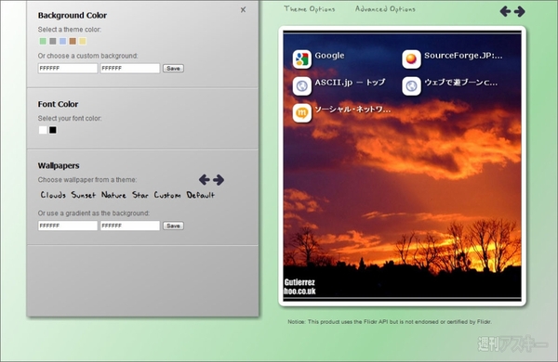
Task: Open the Google bookmark icon
Action: (301, 59)
